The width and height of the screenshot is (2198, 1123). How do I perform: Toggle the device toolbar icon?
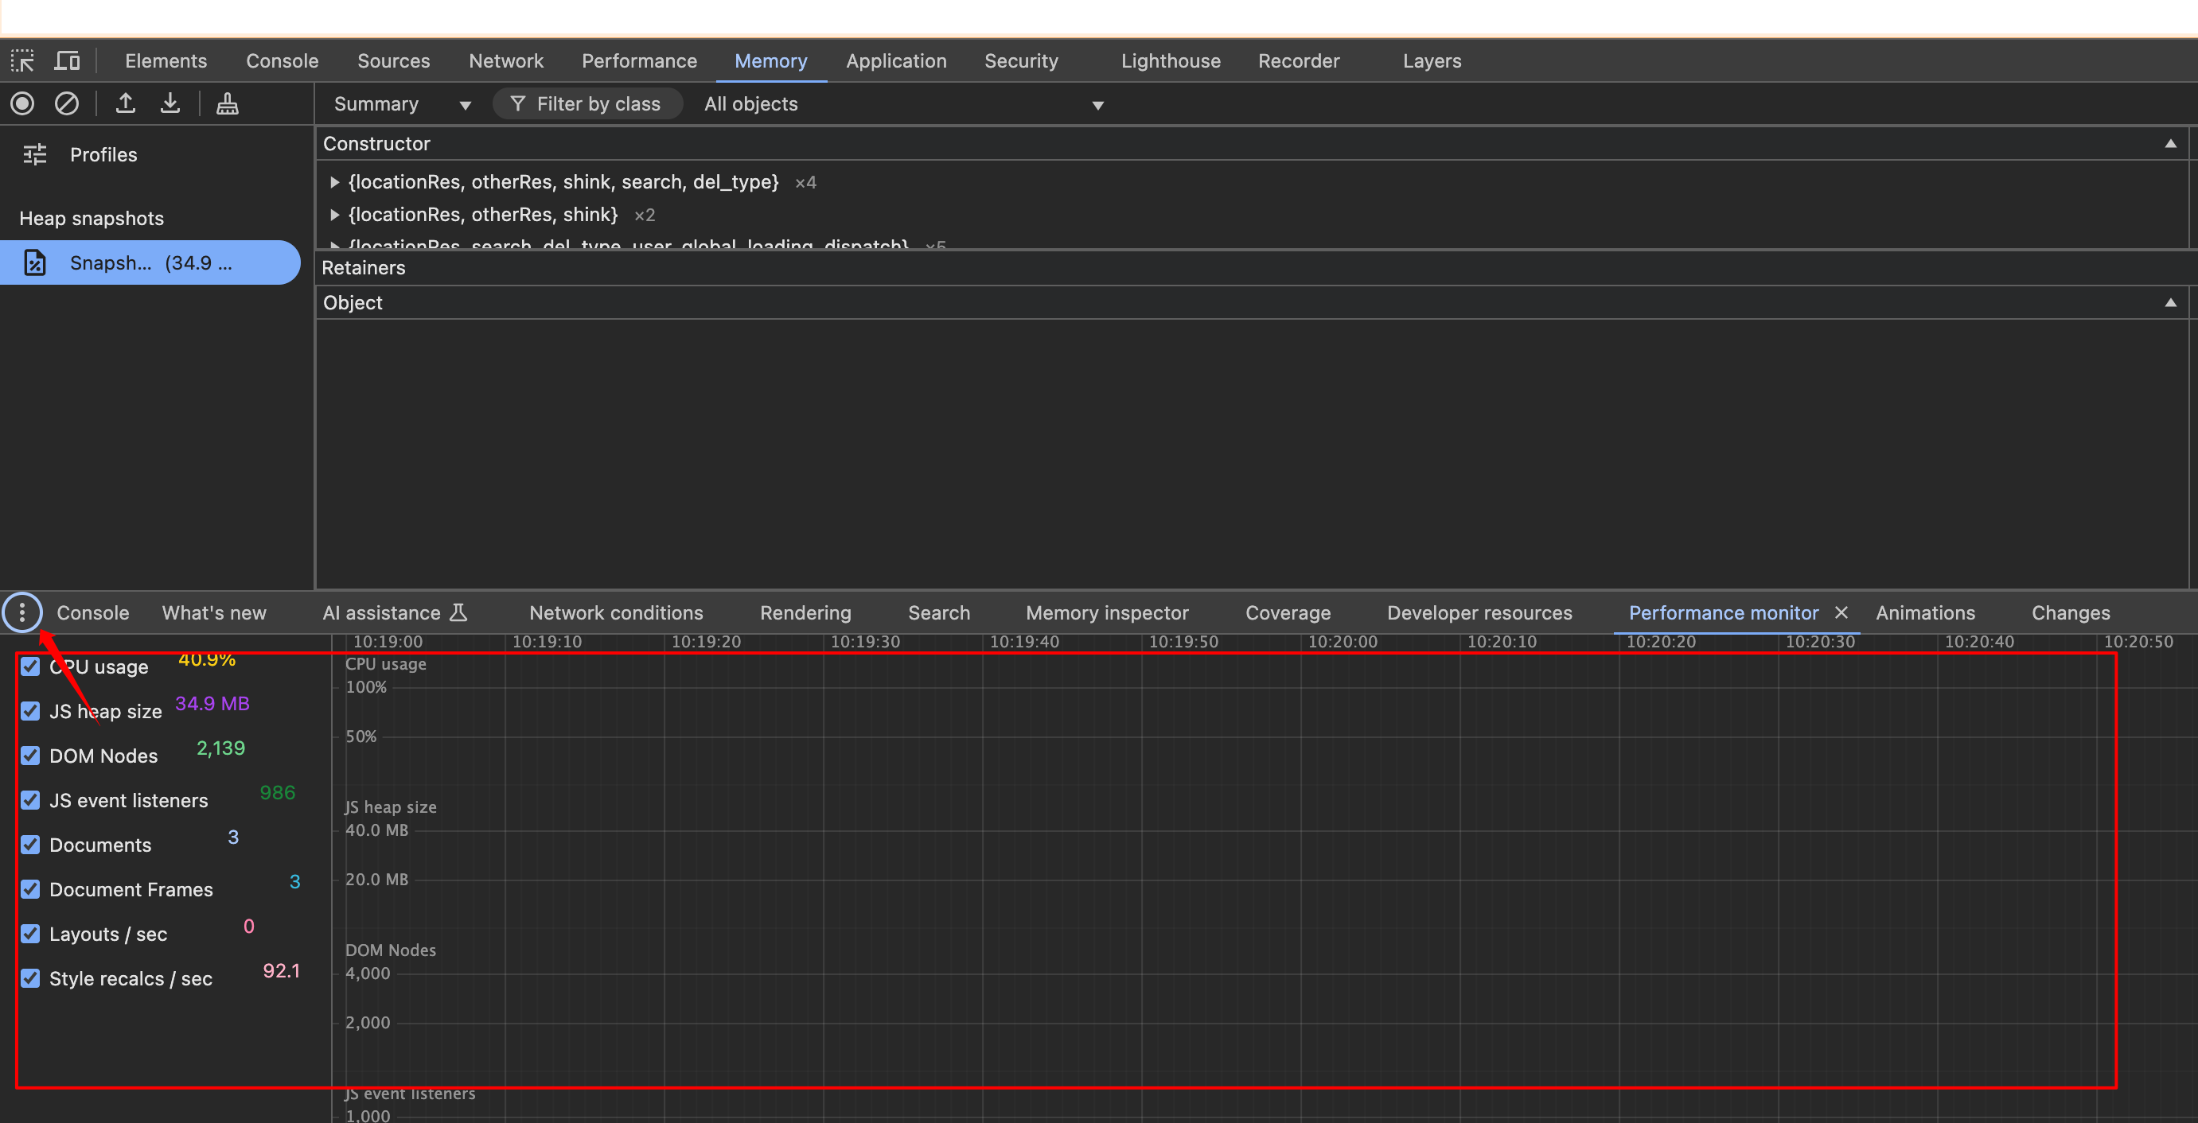click(x=67, y=60)
